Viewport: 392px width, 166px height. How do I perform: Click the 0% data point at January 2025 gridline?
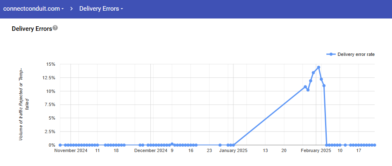pos(233,145)
